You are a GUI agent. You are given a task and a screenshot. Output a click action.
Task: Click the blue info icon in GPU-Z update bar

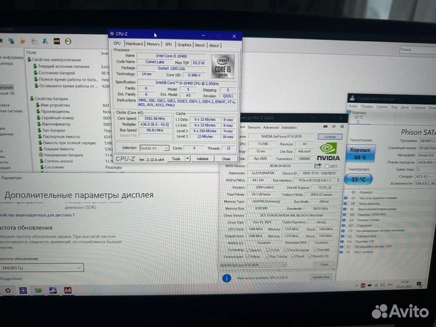point(226,278)
